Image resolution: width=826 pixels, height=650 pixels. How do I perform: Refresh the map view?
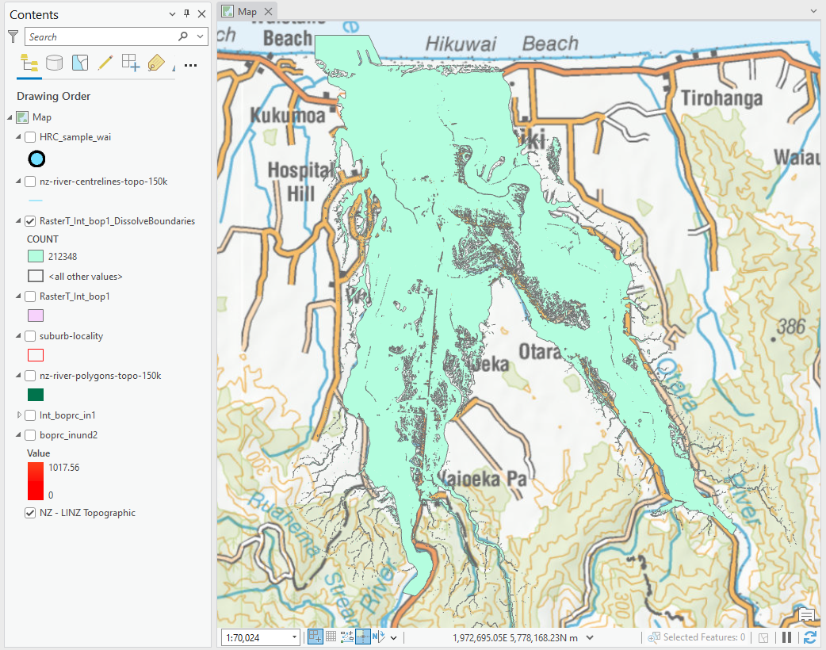coord(809,637)
